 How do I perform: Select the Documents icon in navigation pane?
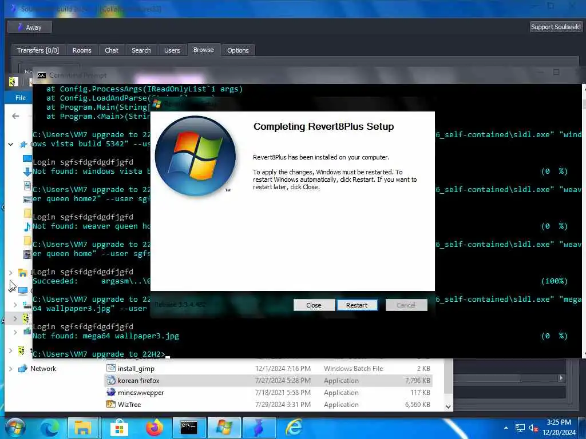point(27,186)
